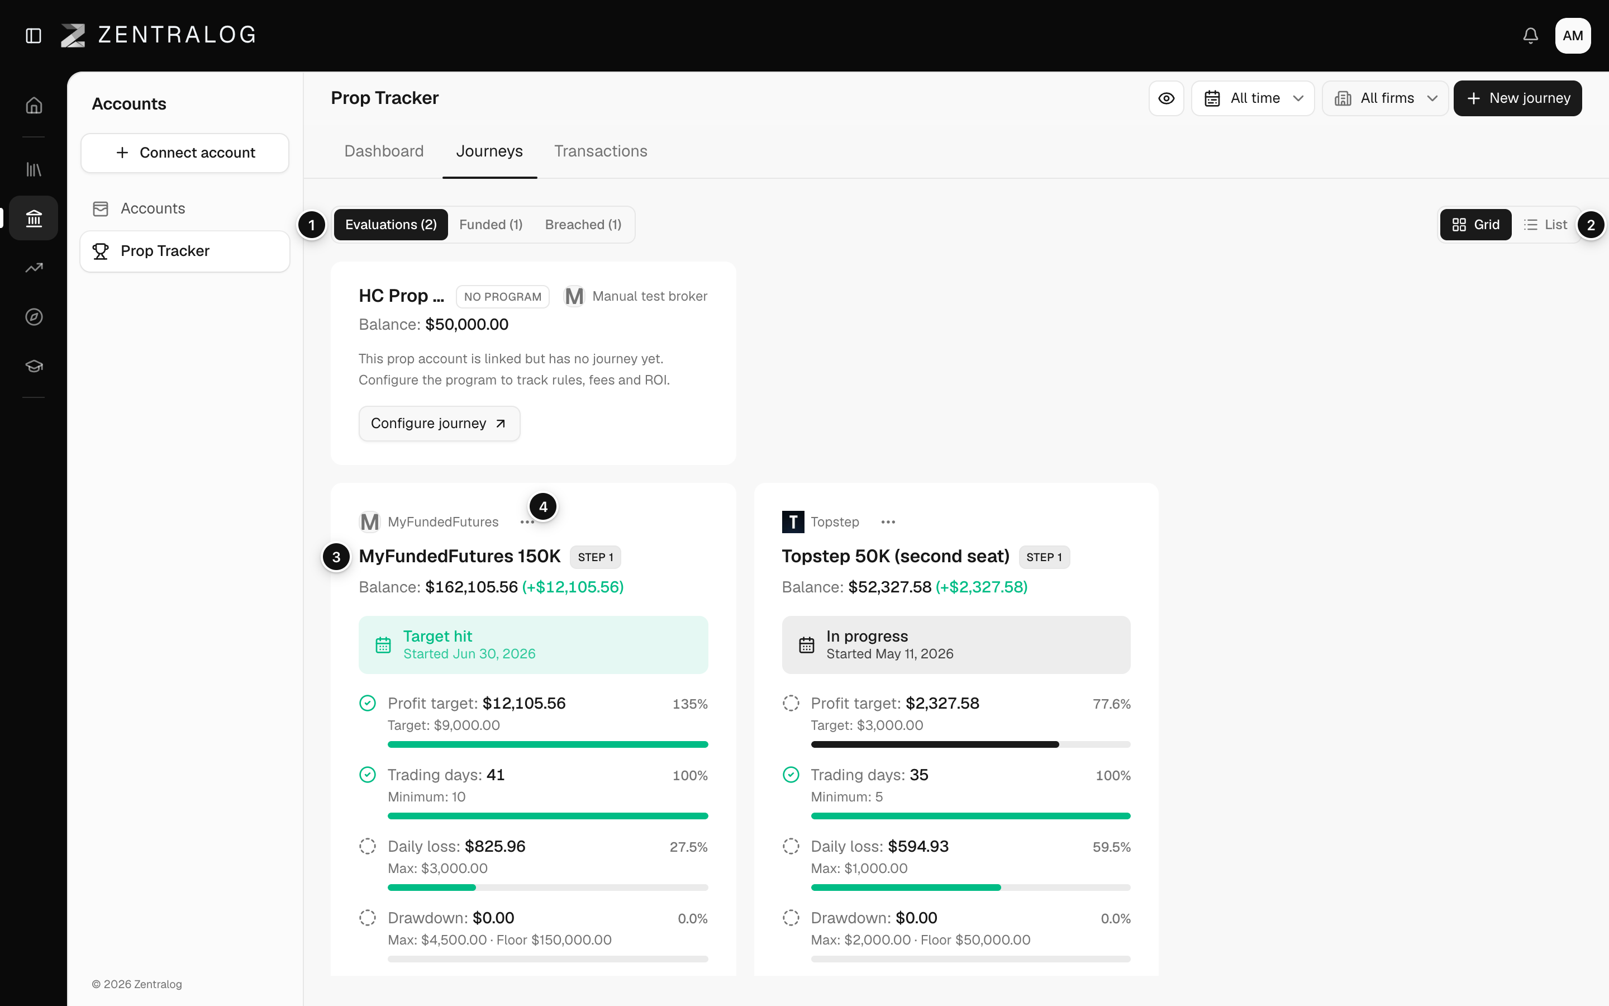
Task: Open the Transactions tab
Action: [601, 151]
